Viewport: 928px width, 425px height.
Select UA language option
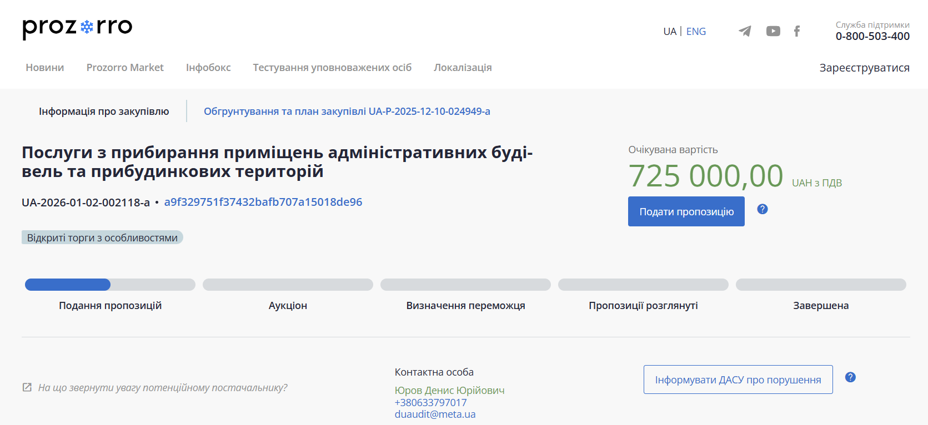point(669,32)
